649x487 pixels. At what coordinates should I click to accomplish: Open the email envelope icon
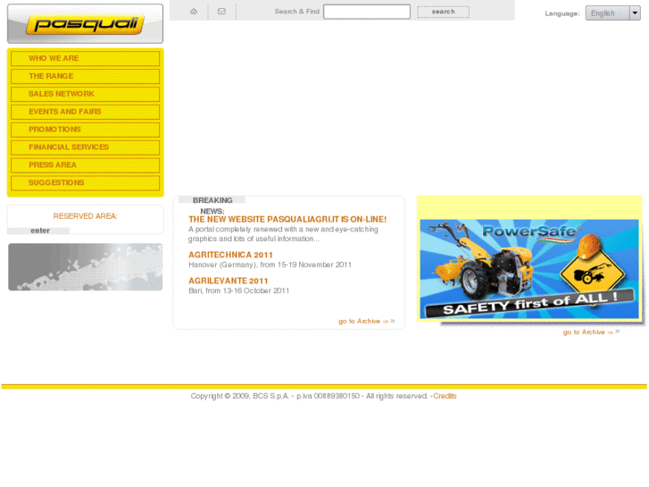(221, 12)
